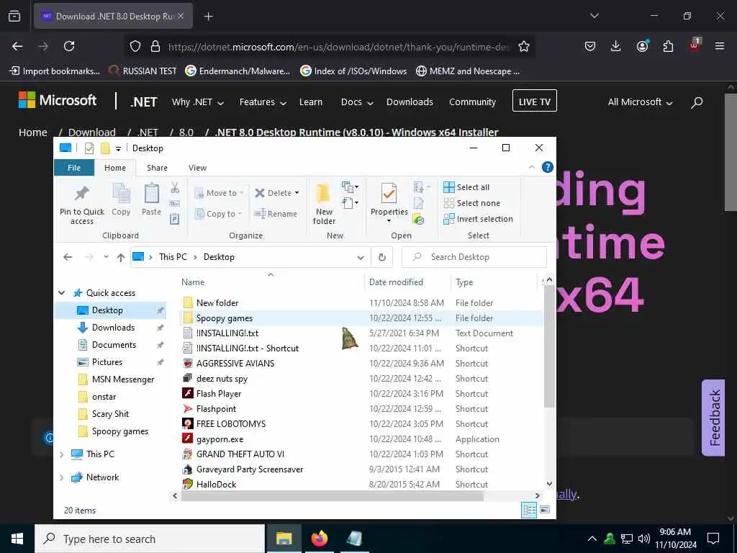Image resolution: width=737 pixels, height=553 pixels.
Task: Click Explorer back navigation arrow
Action: 68,257
